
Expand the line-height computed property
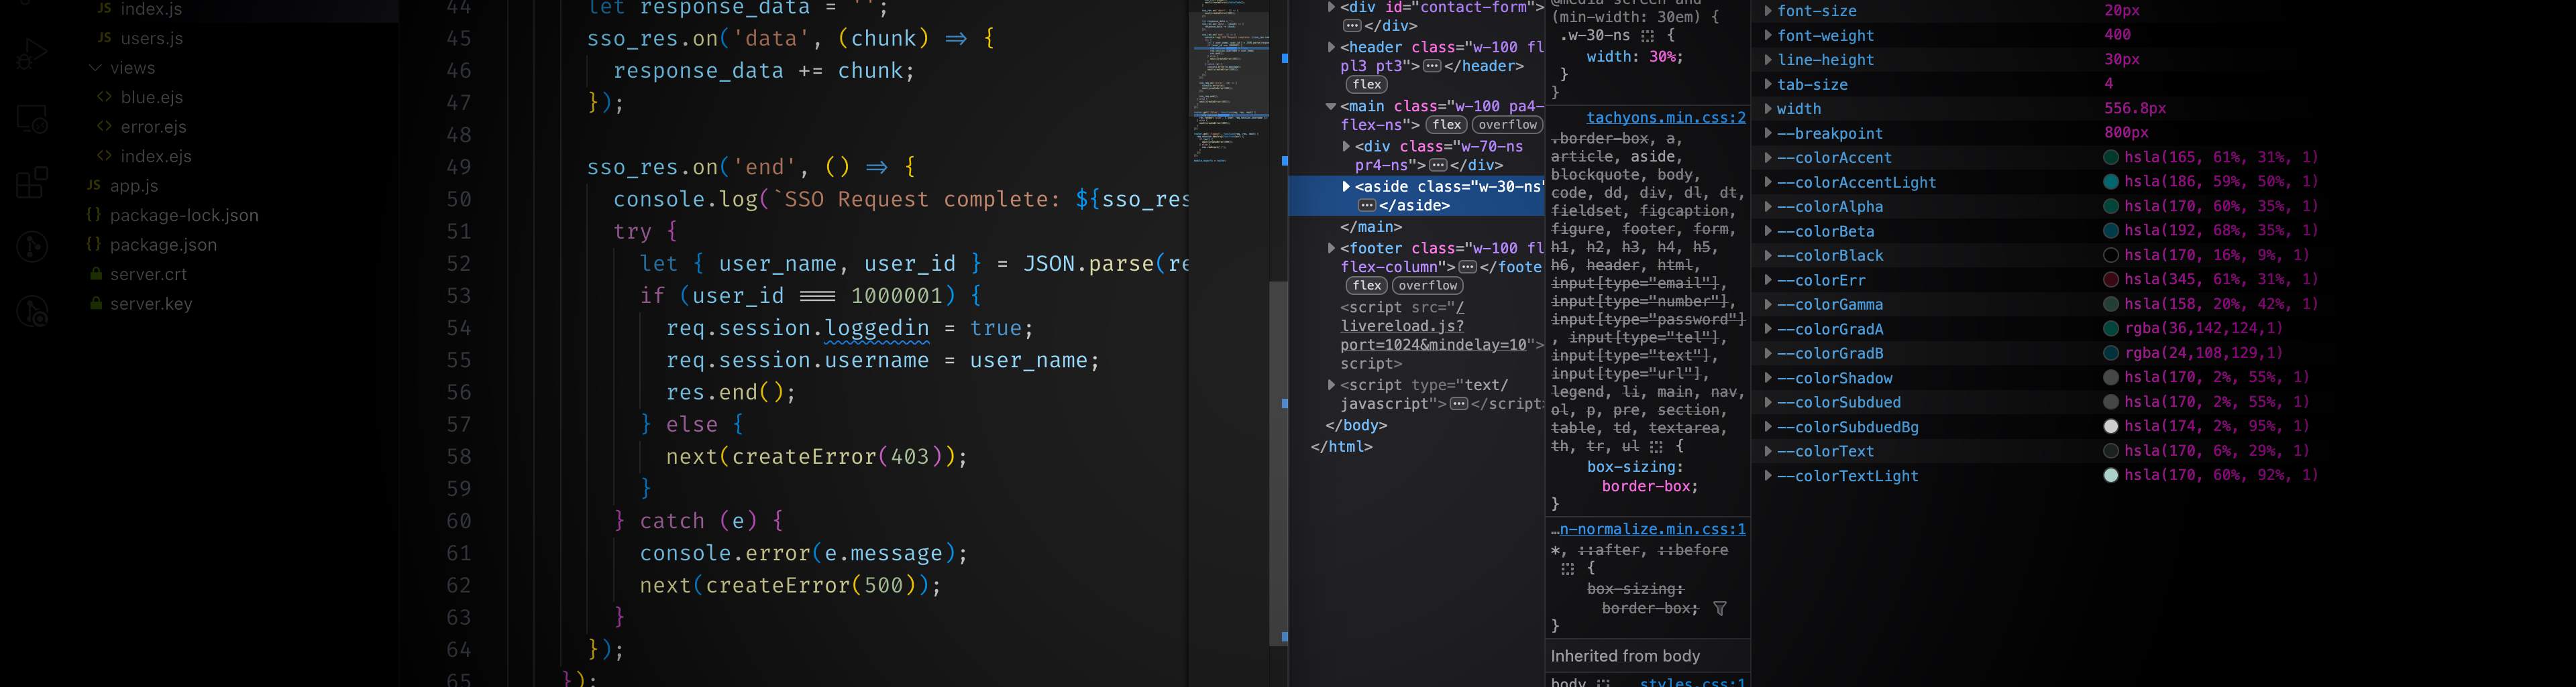[1768, 60]
